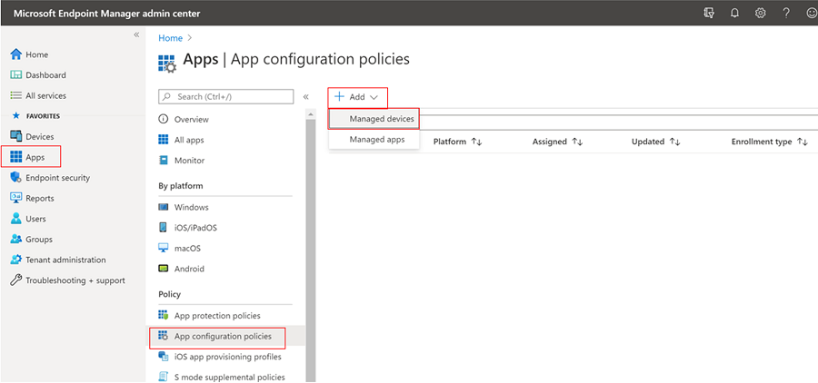Open notifications bell in the header
818x383 pixels.
pos(734,13)
